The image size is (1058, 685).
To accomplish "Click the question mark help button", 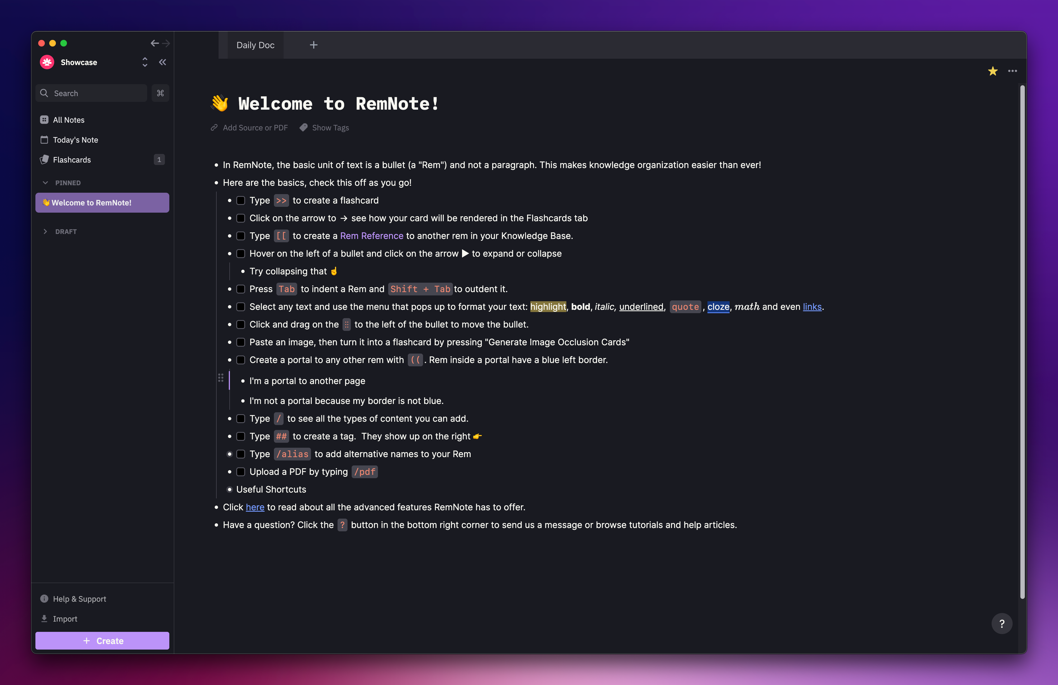I will pos(1002,624).
